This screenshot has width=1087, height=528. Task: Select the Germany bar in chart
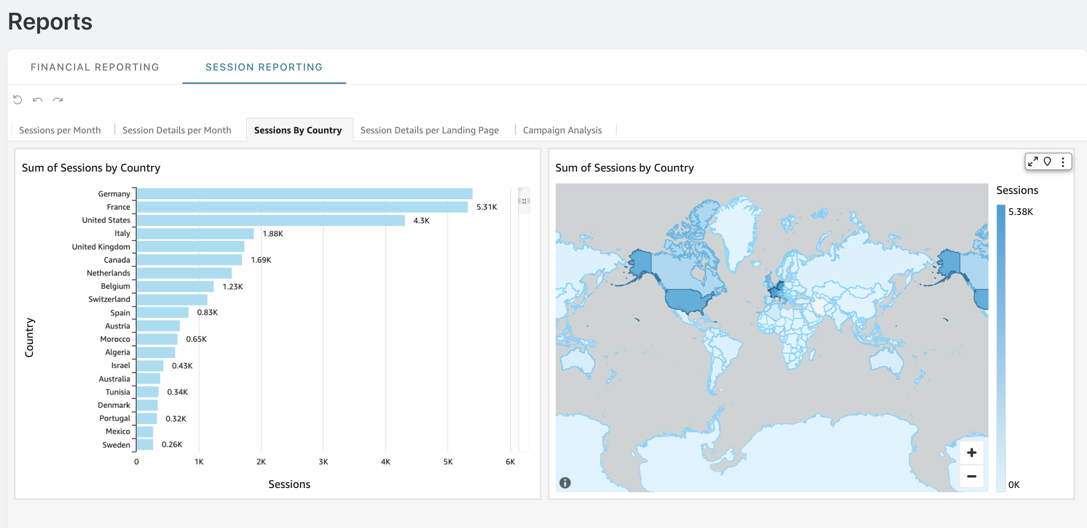pos(305,193)
